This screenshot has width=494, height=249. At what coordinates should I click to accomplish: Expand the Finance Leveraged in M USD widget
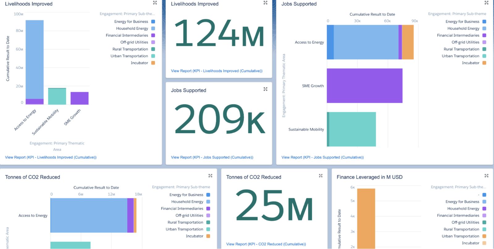486,176
